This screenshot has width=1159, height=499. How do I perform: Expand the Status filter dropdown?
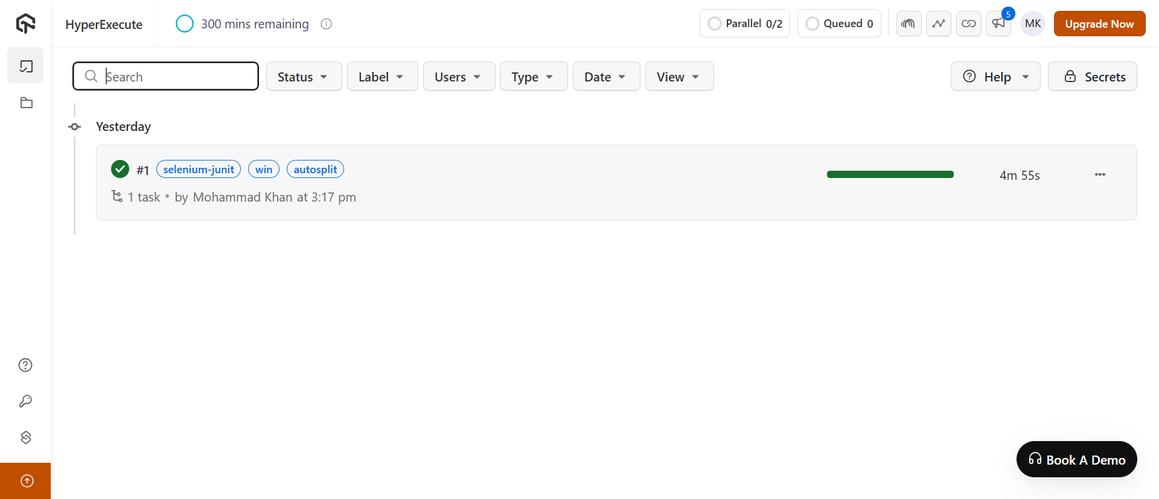tap(304, 77)
